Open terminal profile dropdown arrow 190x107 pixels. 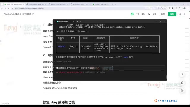tap(80, 21)
